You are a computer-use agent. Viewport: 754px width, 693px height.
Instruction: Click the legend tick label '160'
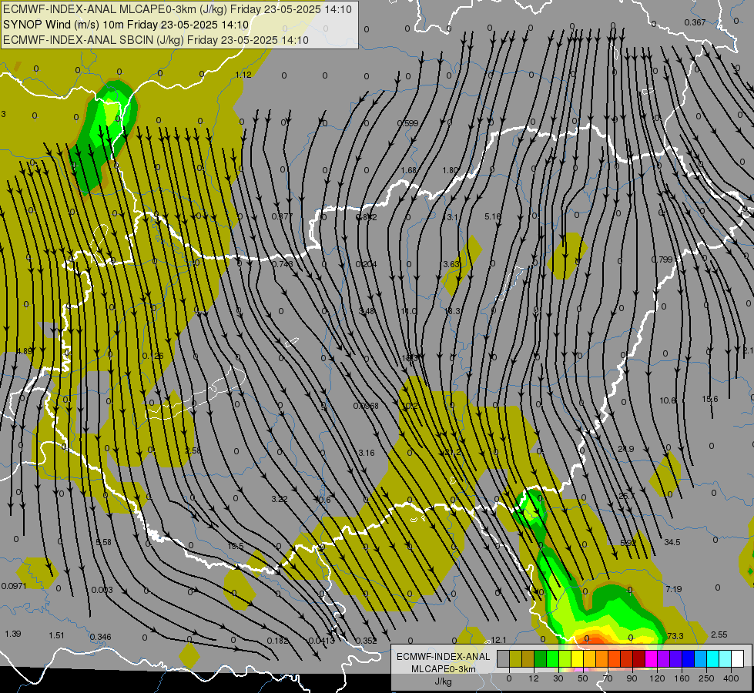[x=682, y=678]
